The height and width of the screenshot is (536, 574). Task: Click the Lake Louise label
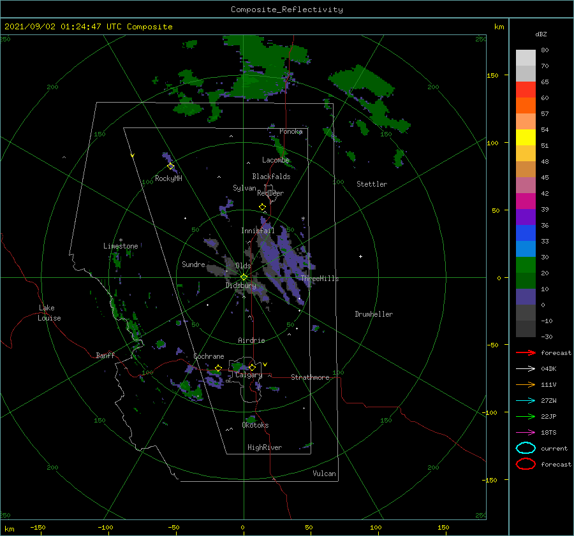(x=49, y=313)
